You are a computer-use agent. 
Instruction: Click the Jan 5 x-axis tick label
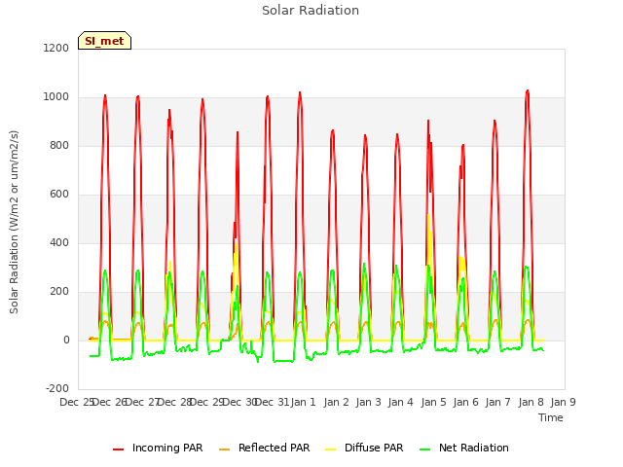pyautogui.click(x=433, y=402)
